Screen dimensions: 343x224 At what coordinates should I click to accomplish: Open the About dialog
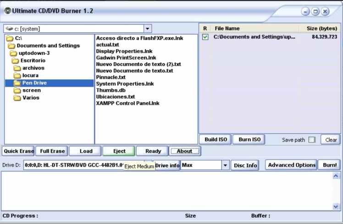tap(185, 151)
